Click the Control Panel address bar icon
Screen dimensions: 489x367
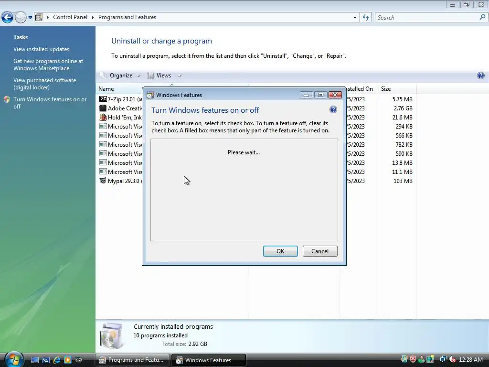[39, 17]
